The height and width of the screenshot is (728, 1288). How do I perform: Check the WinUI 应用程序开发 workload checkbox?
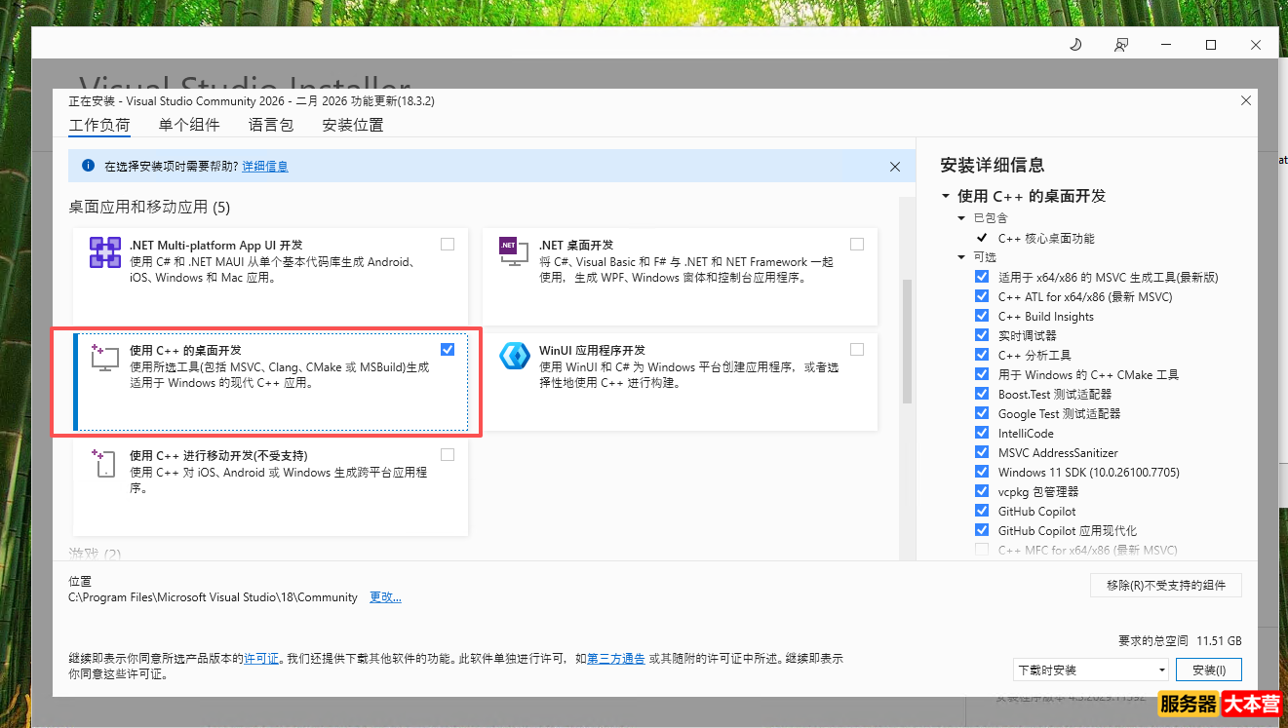(857, 349)
